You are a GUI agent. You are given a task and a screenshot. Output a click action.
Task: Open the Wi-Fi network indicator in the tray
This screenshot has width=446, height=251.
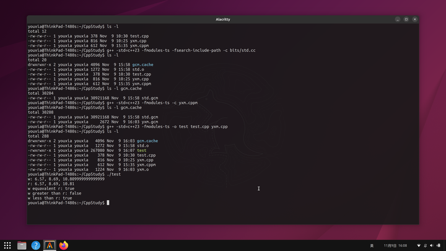(419, 245)
